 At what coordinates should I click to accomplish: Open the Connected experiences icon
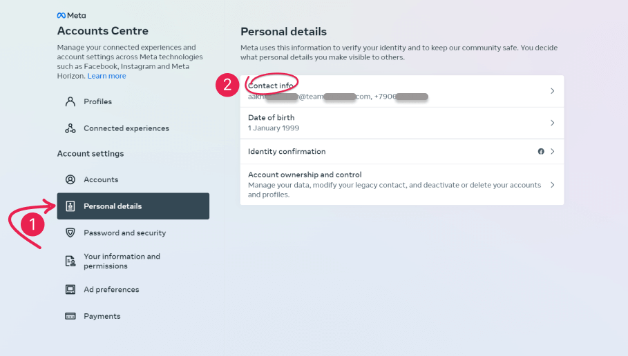coord(70,128)
